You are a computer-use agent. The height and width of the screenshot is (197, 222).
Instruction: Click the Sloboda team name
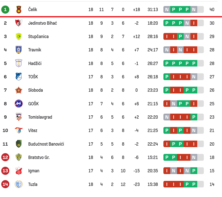(36, 90)
